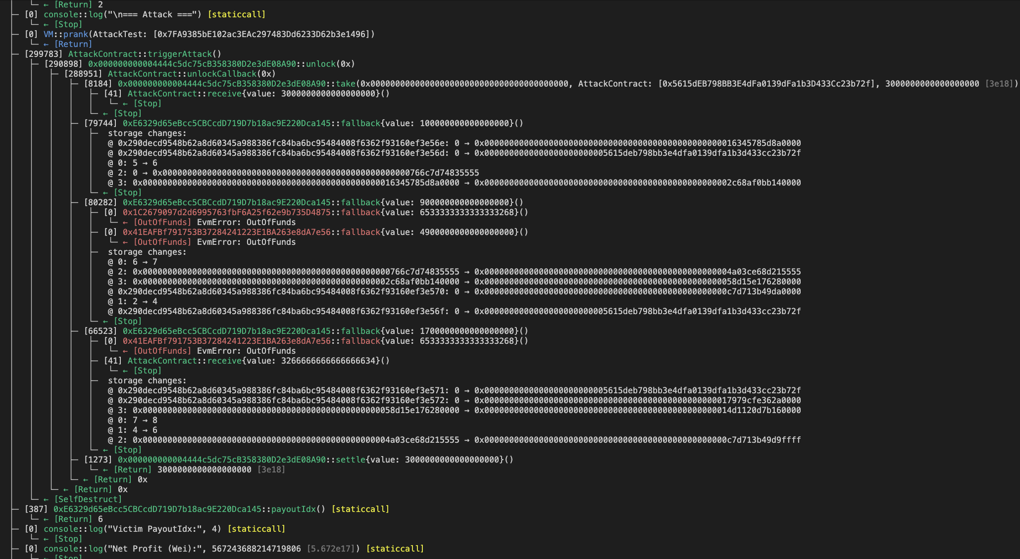Viewport: 1020px width, 559px height.
Task: Click the 'take' function name
Action: pyautogui.click(x=346, y=84)
